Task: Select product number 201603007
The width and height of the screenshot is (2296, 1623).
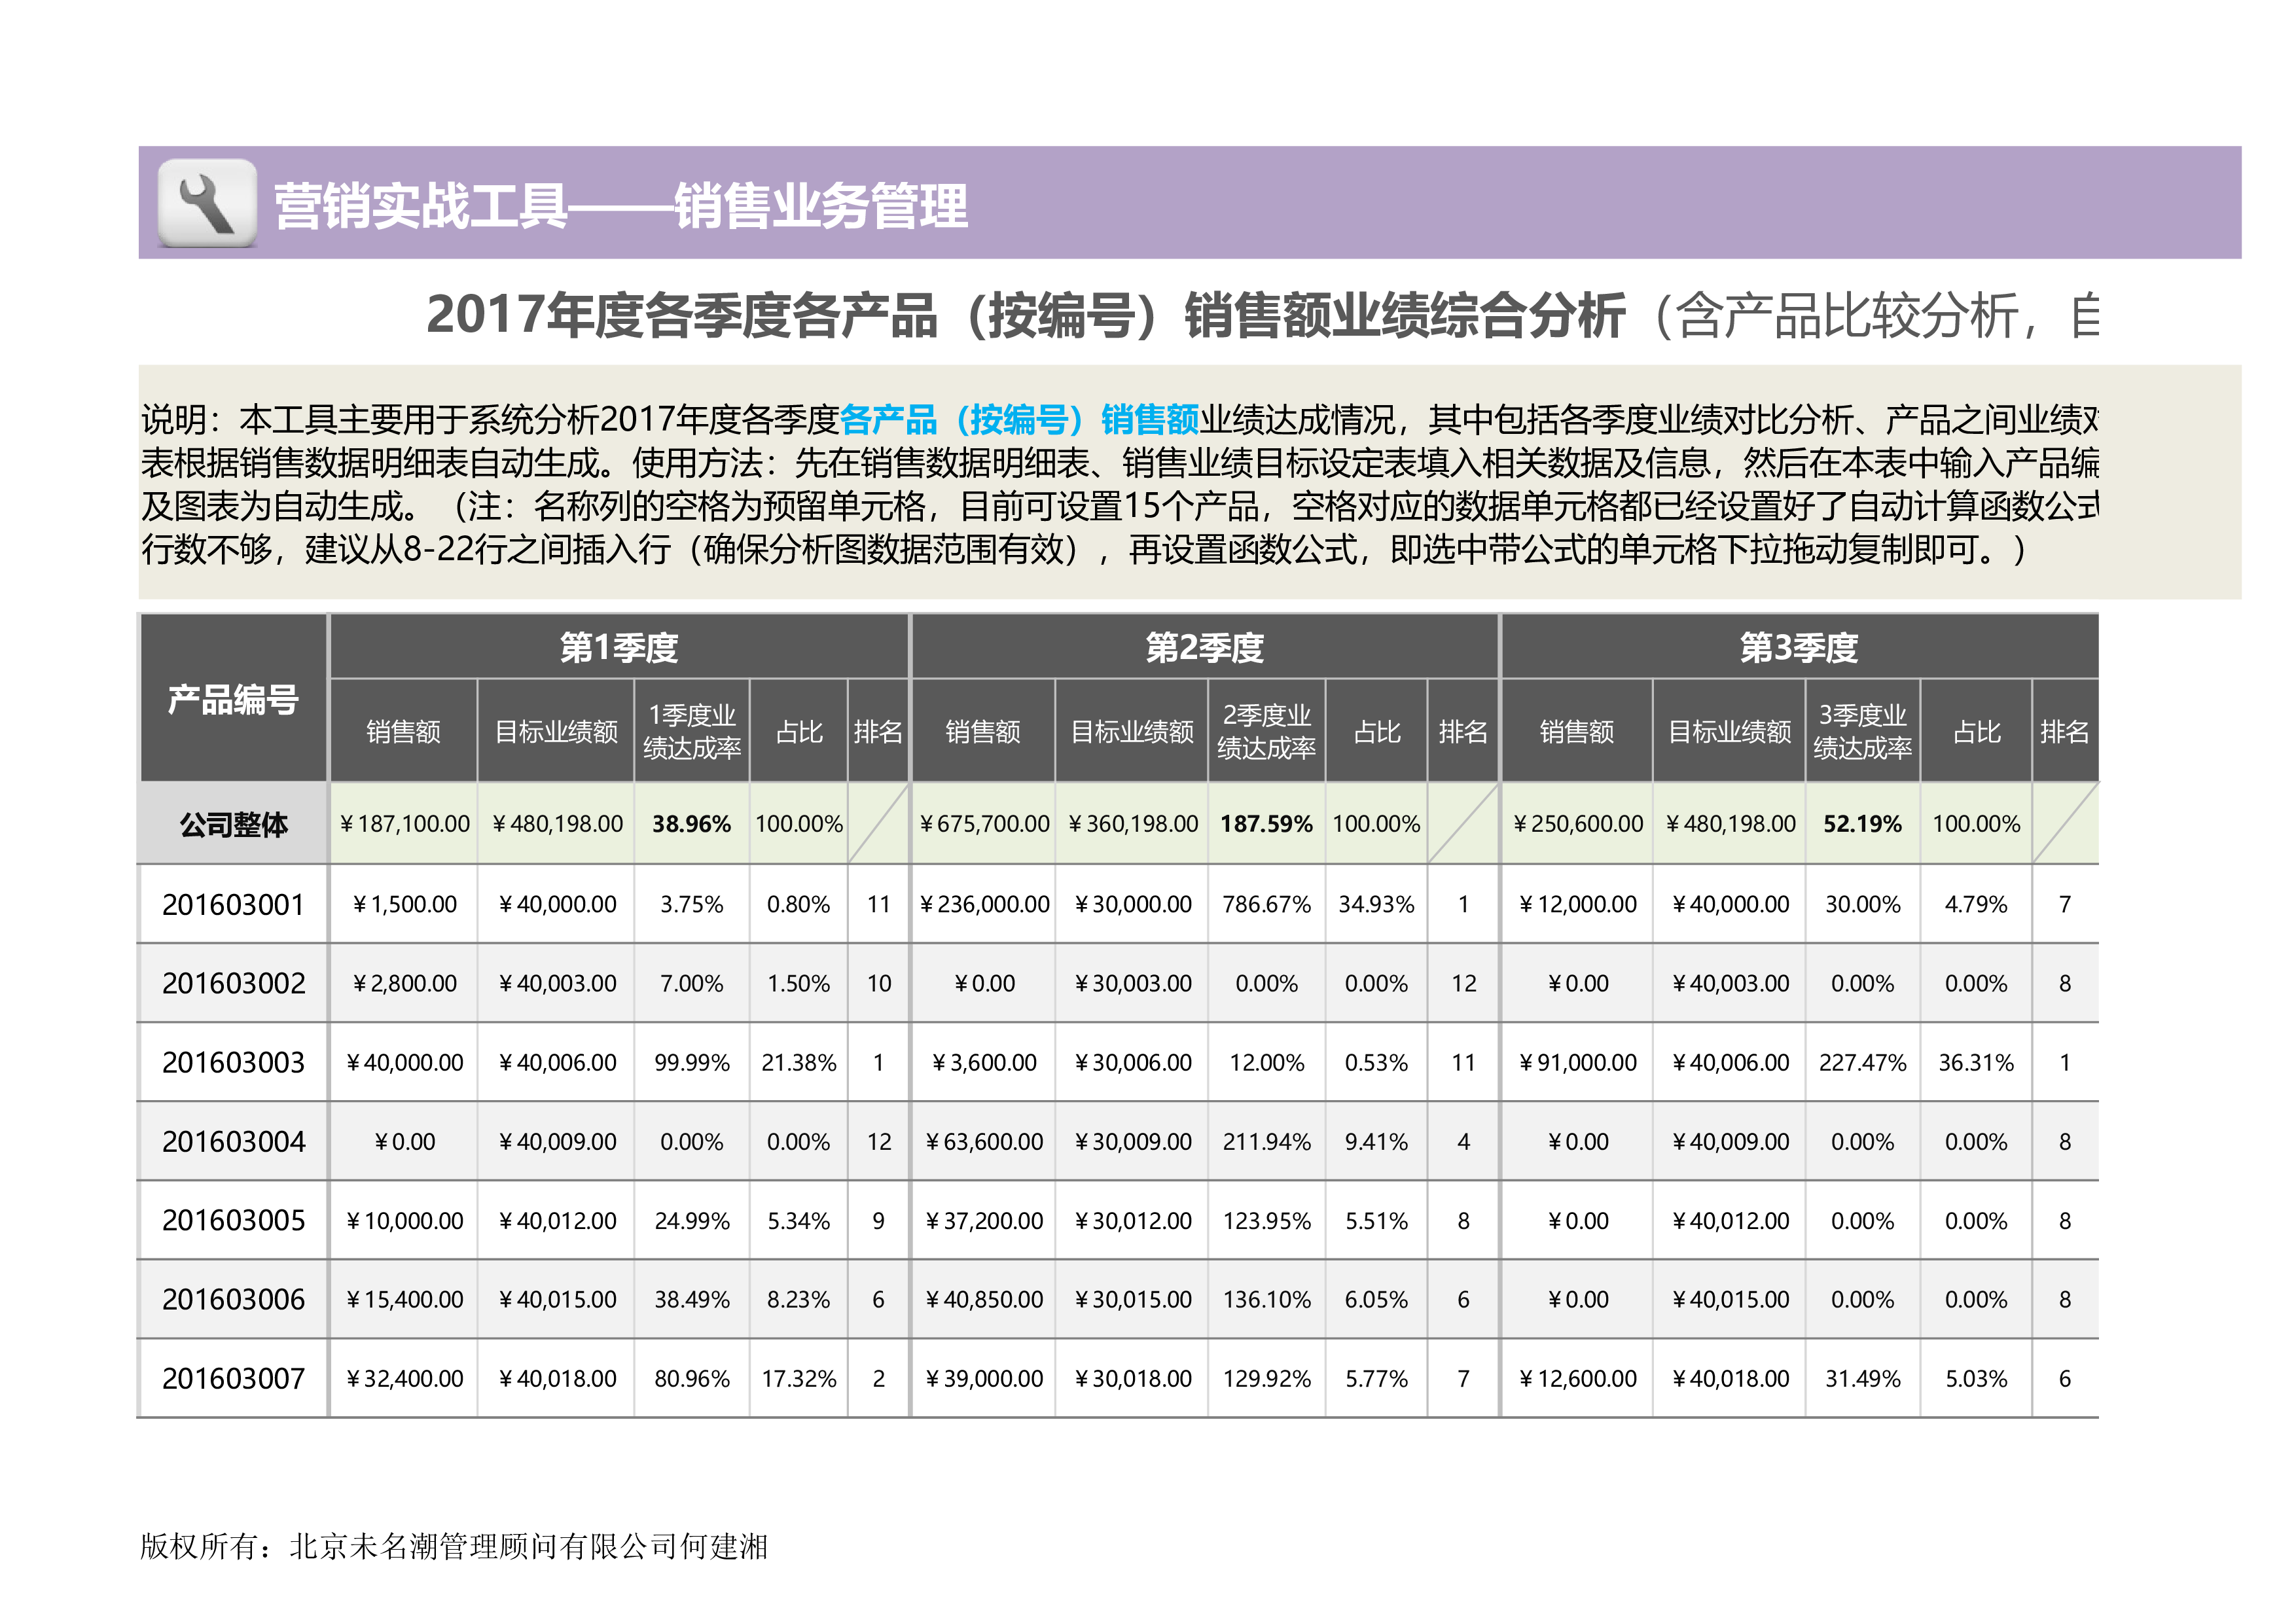Action: (233, 1379)
